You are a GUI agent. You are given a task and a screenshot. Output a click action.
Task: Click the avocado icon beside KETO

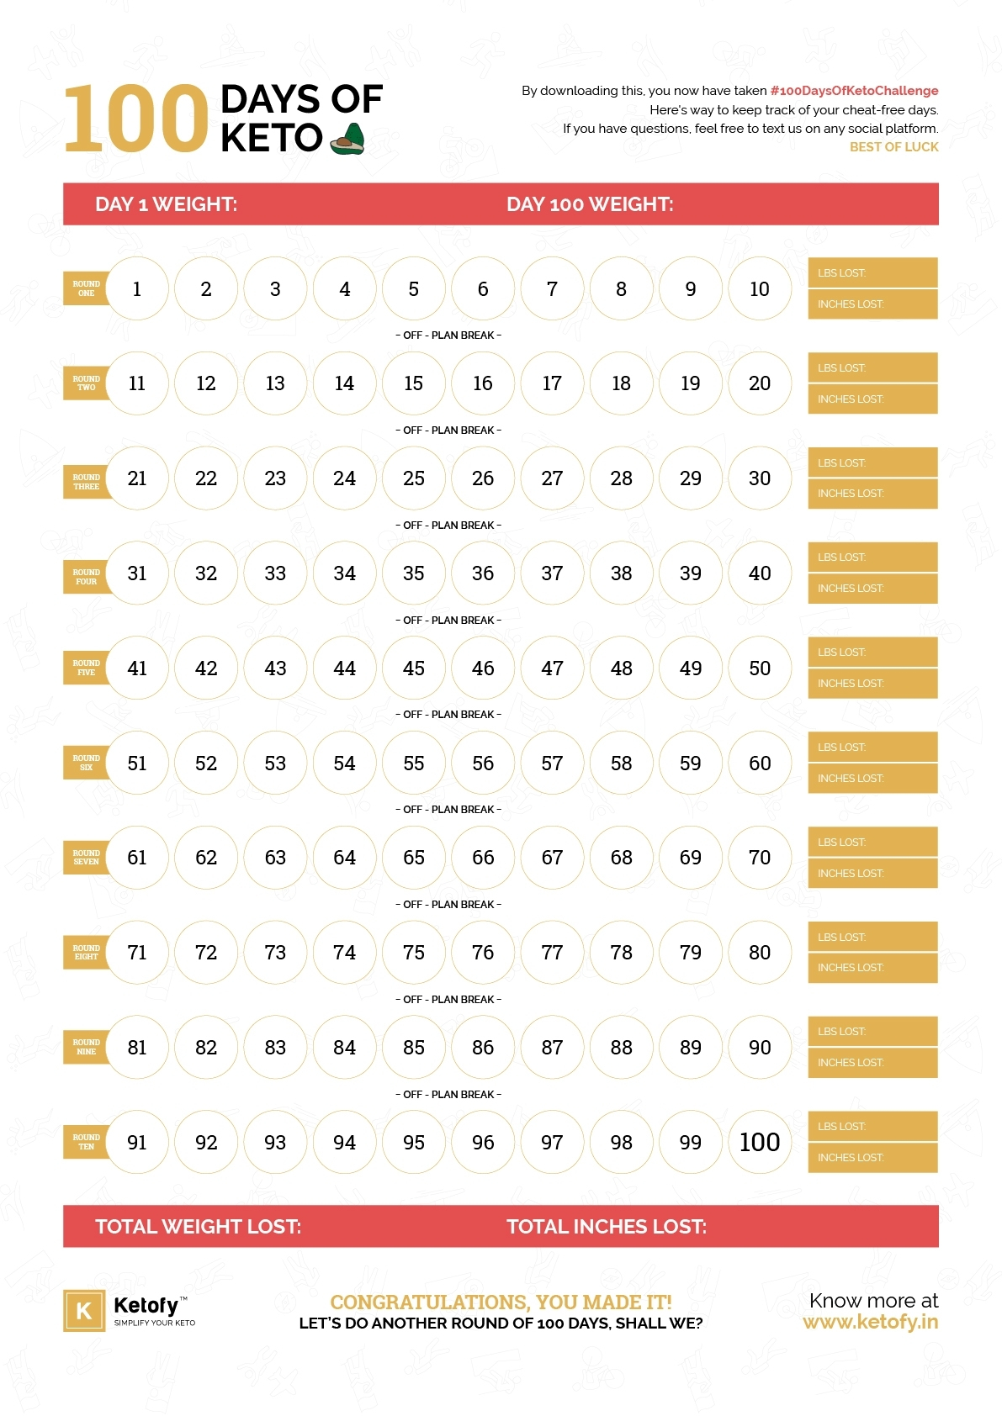point(347,139)
